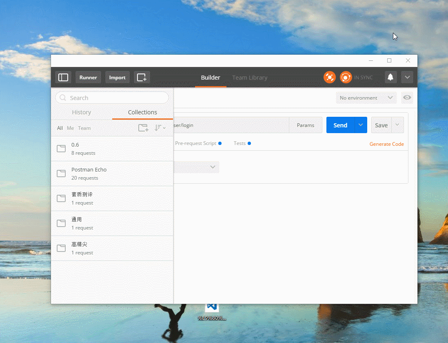Open the Tests tab
Screen dimensions: 448x343
click(242, 143)
